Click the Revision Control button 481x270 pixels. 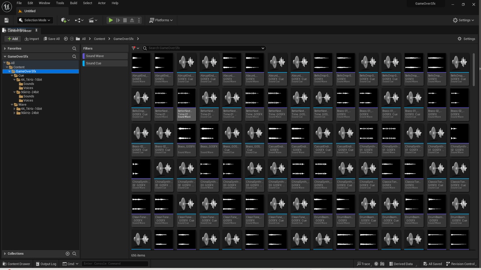pos(461,264)
